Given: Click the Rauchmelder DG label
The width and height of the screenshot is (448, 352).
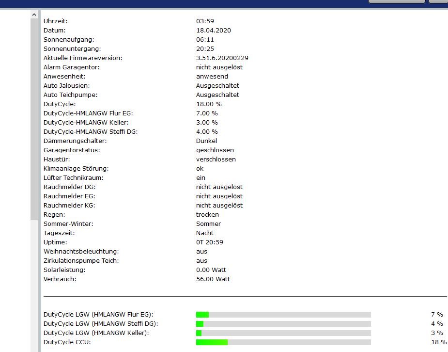Looking at the screenshot, I should (69, 187).
